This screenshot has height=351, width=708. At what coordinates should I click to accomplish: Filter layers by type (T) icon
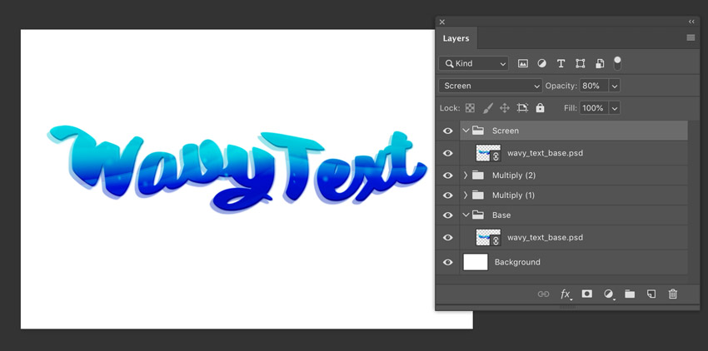point(561,63)
